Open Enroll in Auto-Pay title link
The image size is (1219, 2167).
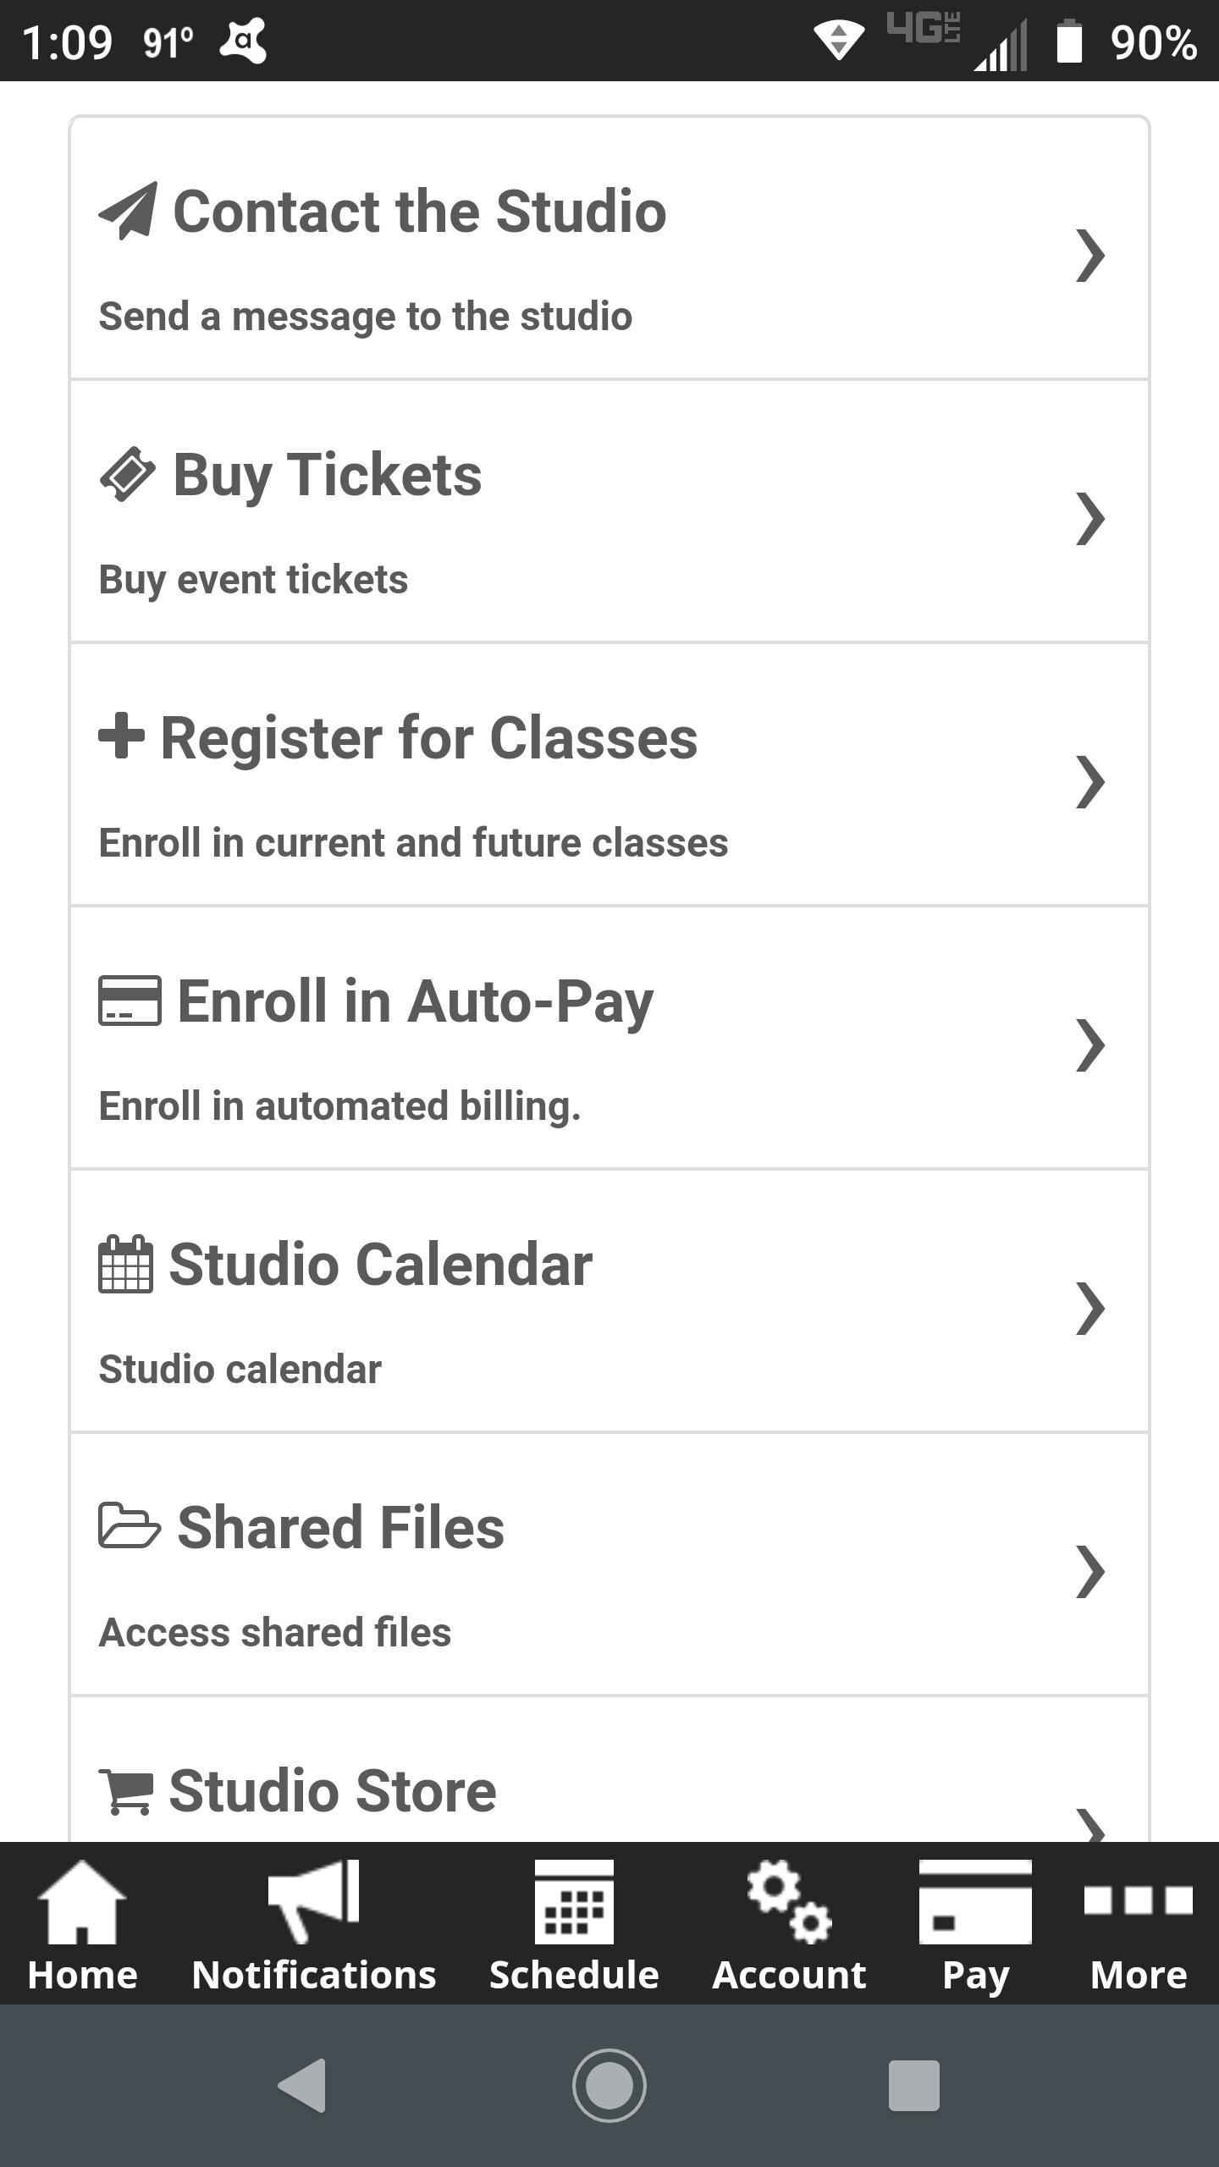click(415, 1002)
